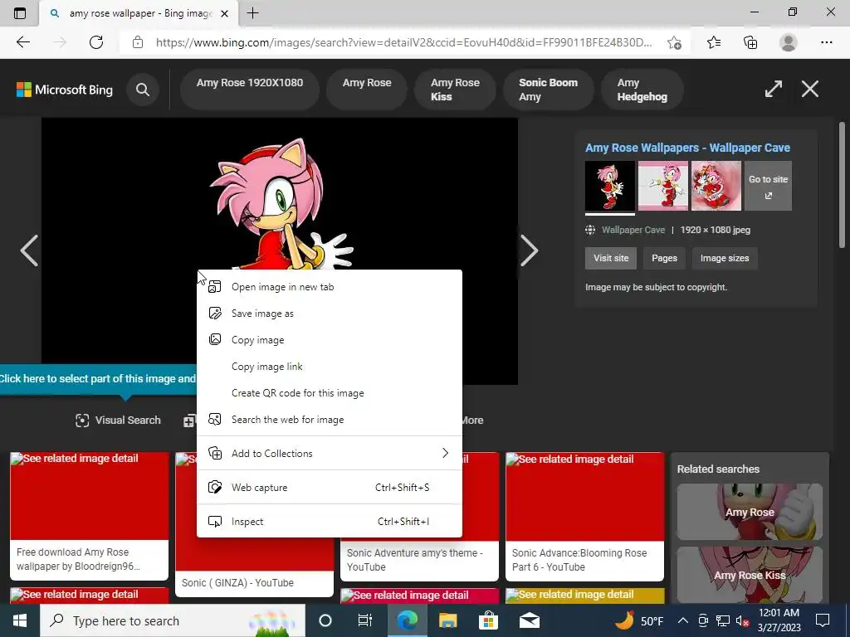
Task: Click the Pages button
Action: (x=664, y=259)
